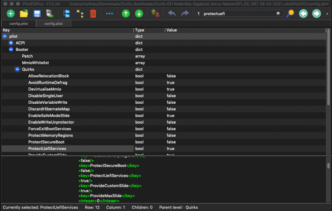Screen dimensions: 332x211
Task: Switch to the first config.plist tab
Action: 19,24
